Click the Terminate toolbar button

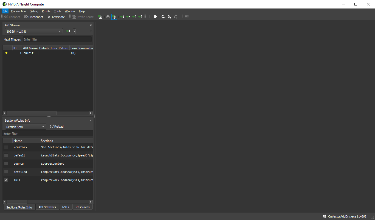click(56, 17)
